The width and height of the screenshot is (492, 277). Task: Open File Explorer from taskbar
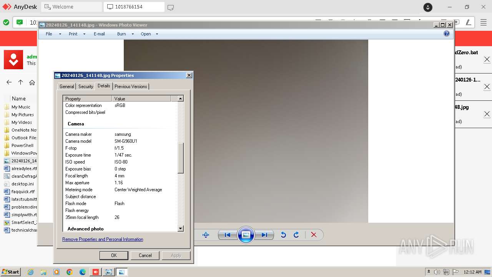click(43, 272)
